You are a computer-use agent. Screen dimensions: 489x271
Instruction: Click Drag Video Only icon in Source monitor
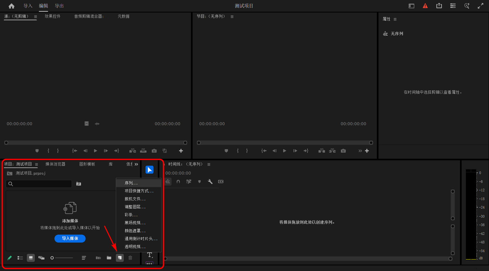[87, 124]
